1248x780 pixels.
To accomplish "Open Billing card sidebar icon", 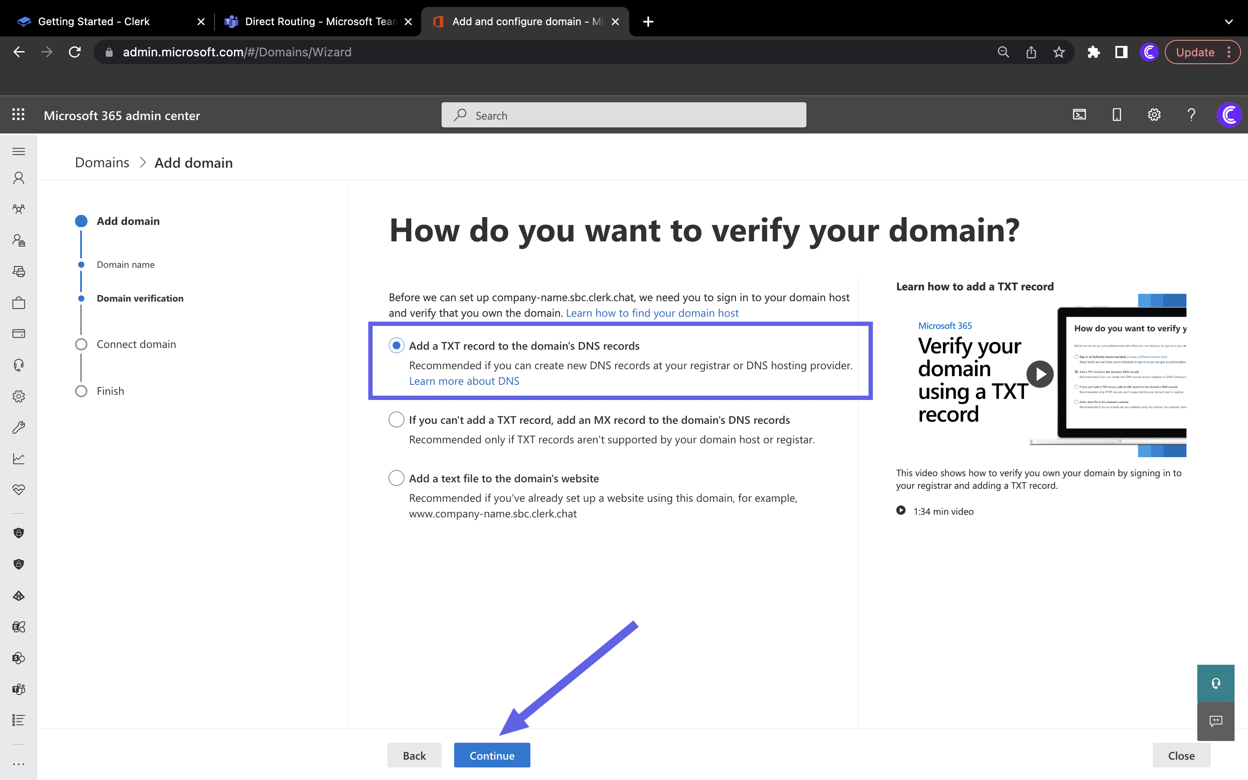I will coord(19,334).
